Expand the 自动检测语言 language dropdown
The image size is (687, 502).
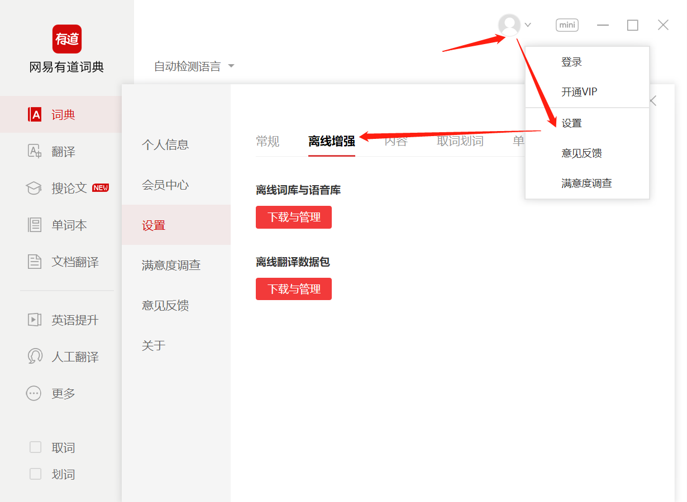(231, 66)
